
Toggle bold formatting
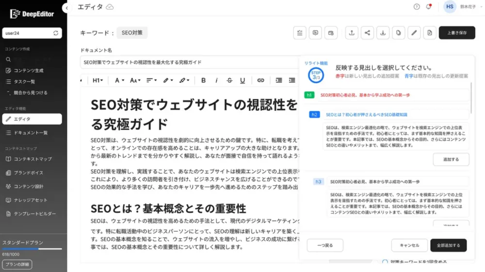click(203, 80)
